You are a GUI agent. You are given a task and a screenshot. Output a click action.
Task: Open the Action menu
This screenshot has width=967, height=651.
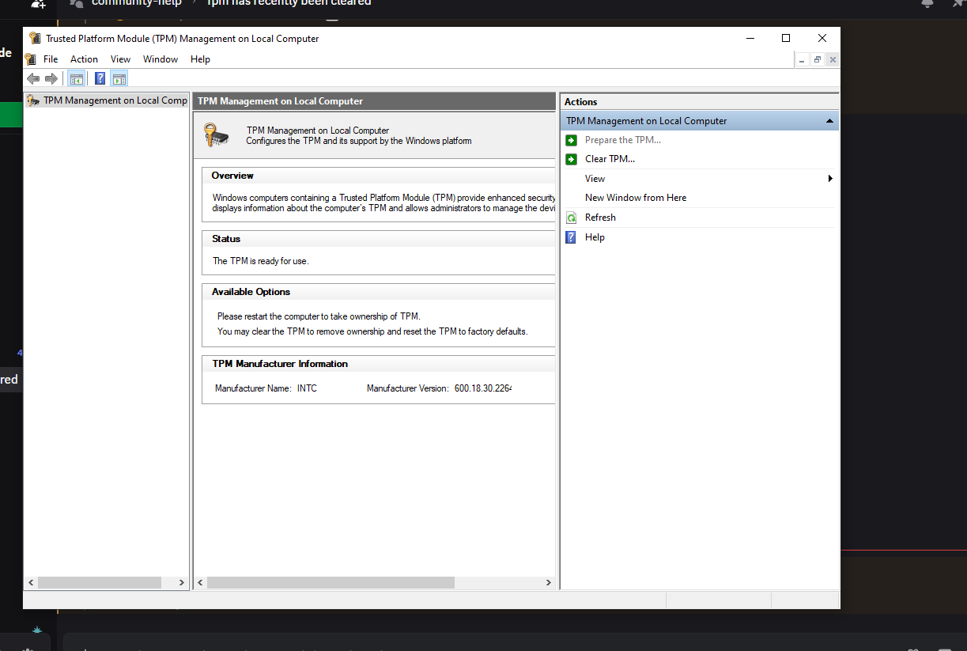(84, 59)
